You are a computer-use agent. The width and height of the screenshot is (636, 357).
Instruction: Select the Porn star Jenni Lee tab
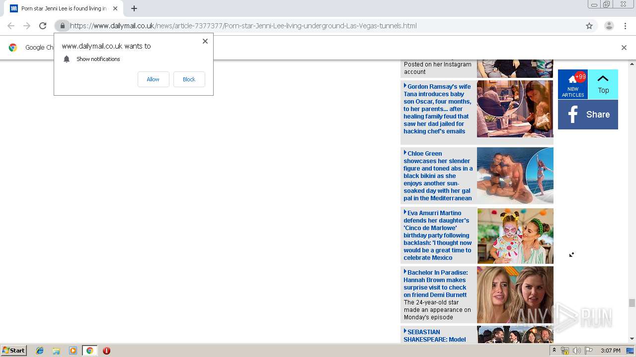(64, 8)
